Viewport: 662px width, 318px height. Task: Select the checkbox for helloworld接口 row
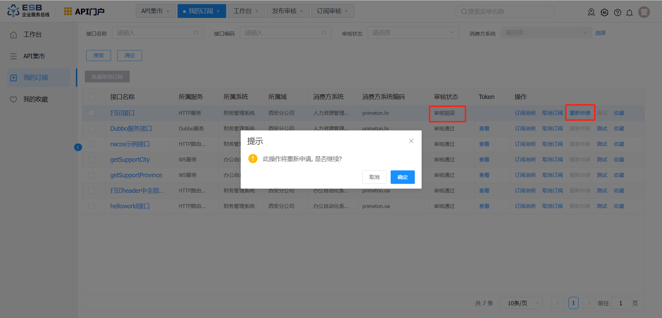click(x=91, y=206)
